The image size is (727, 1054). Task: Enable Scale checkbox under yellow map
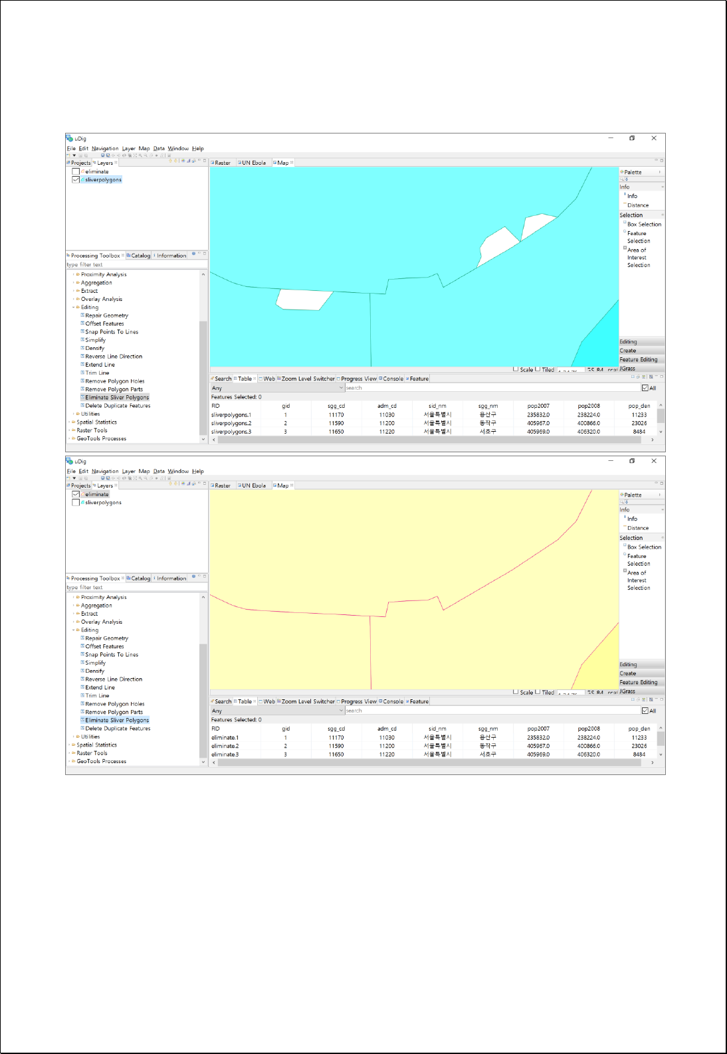pos(516,691)
